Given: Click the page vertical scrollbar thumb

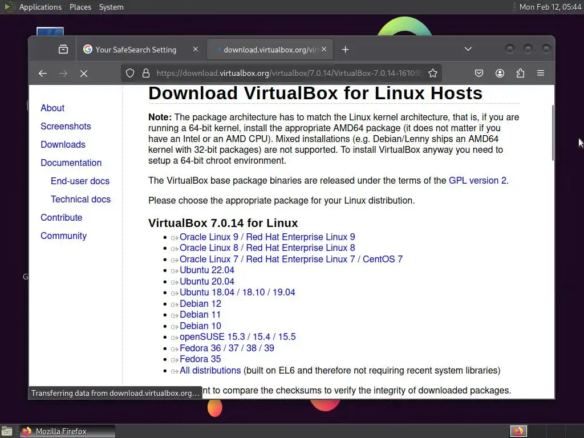Looking at the screenshot, I should click(x=553, y=133).
